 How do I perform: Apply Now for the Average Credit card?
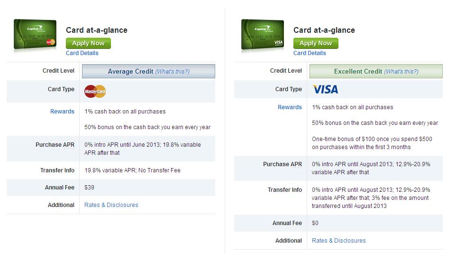(88, 43)
